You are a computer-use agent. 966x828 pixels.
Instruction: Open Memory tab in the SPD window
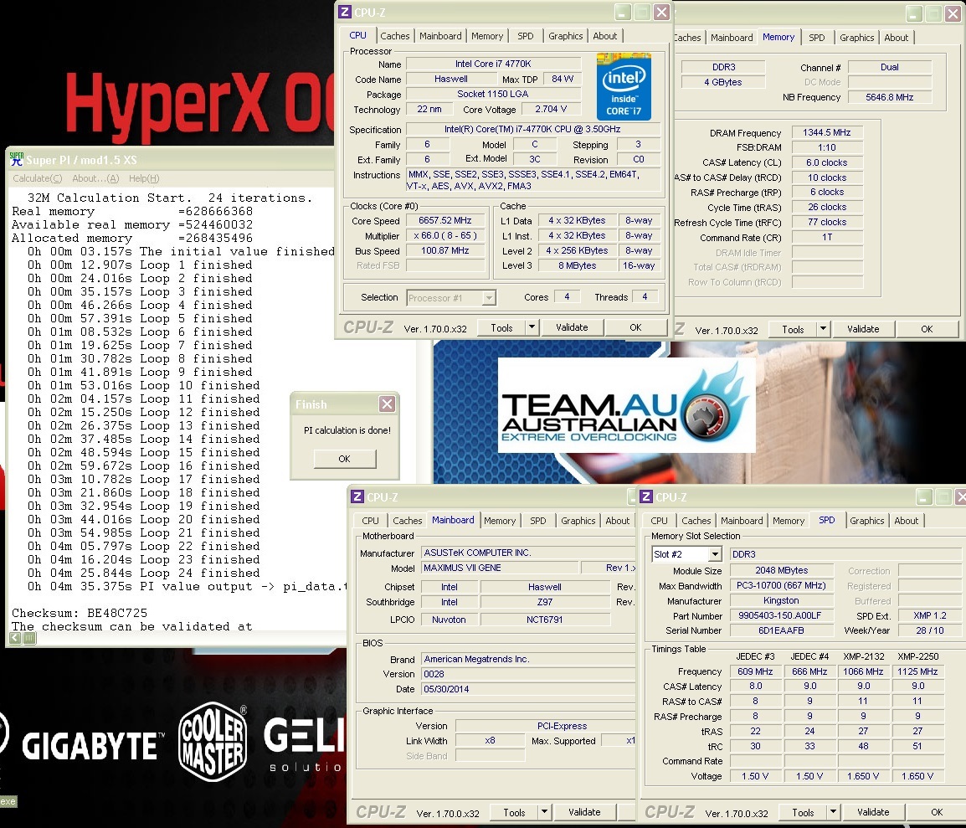[789, 521]
